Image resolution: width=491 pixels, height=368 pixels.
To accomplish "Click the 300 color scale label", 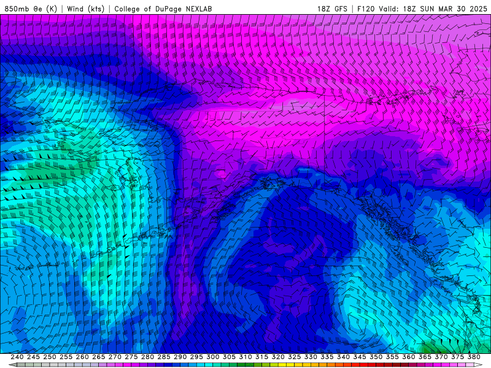I will [212, 357].
